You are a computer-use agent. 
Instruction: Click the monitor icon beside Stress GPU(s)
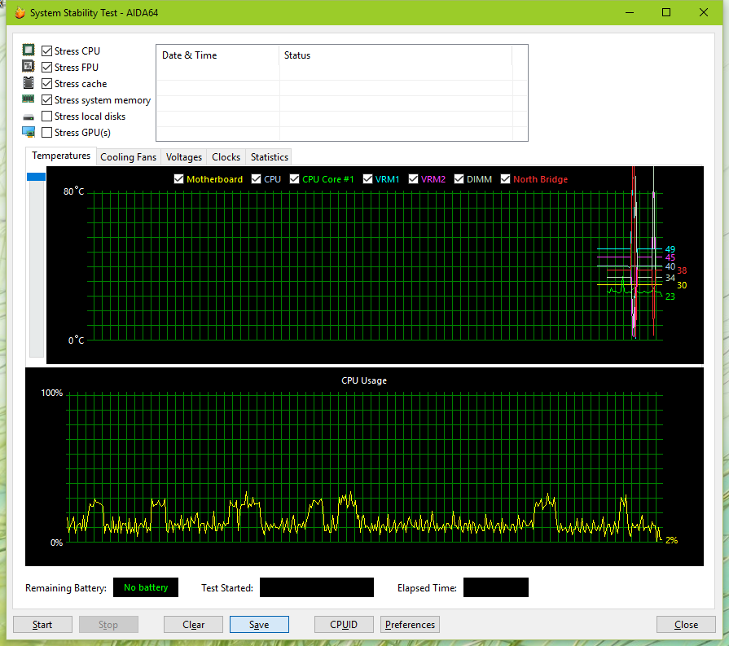(29, 132)
